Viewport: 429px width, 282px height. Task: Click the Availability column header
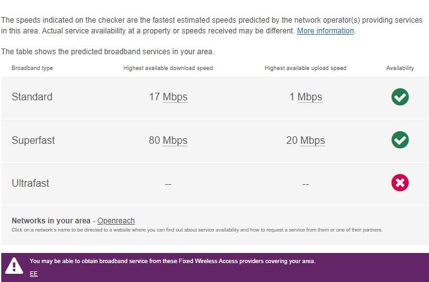click(400, 68)
